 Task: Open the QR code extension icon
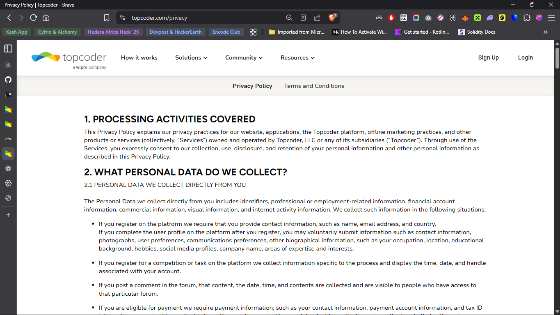(404, 18)
